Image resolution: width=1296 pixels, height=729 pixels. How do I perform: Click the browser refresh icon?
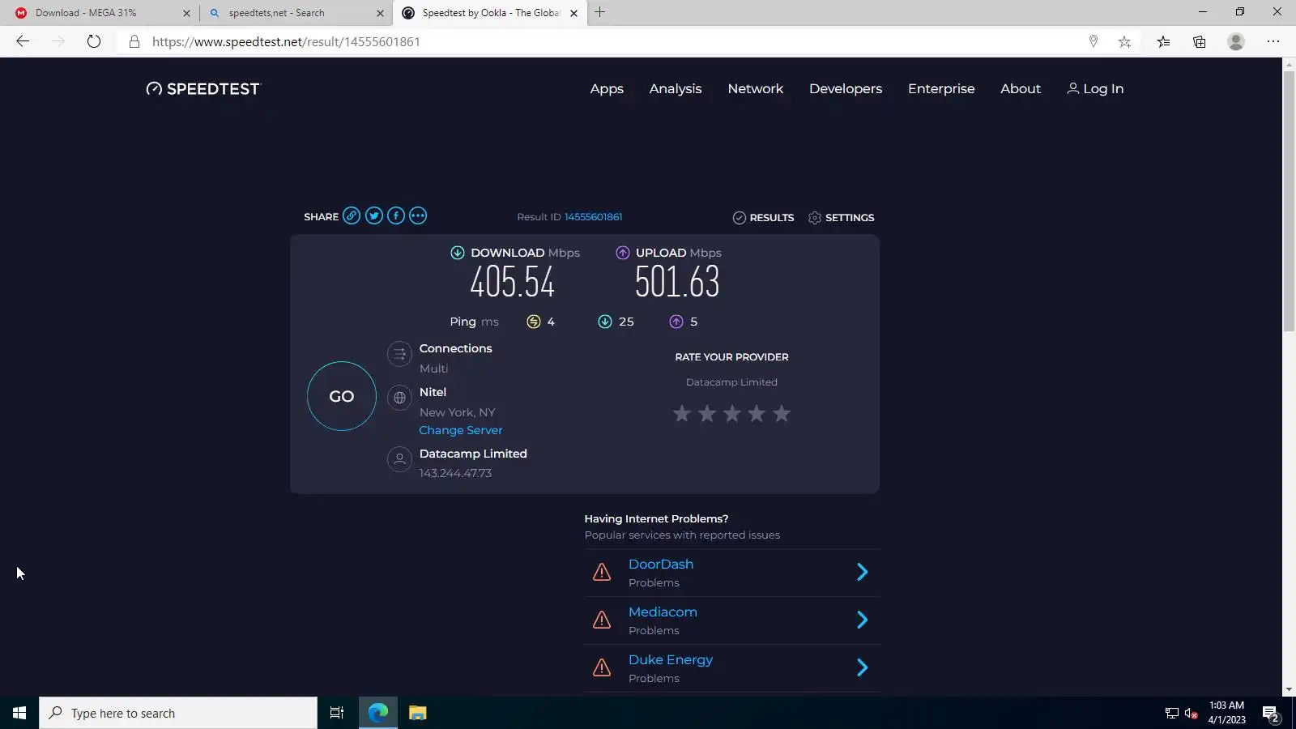click(x=94, y=41)
